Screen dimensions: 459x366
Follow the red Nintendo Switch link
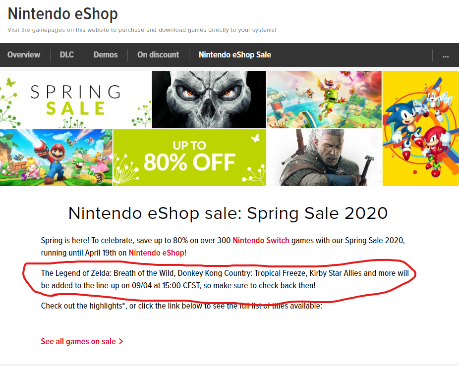click(261, 241)
